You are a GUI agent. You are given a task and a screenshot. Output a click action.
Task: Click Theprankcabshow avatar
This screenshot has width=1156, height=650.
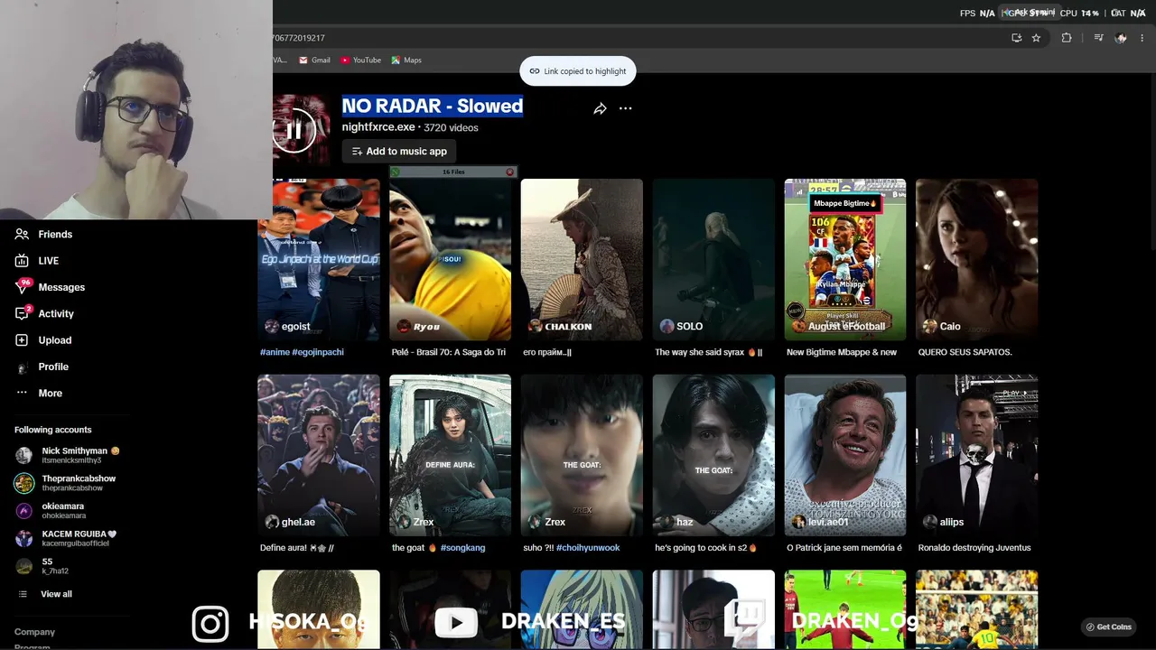[x=23, y=483]
